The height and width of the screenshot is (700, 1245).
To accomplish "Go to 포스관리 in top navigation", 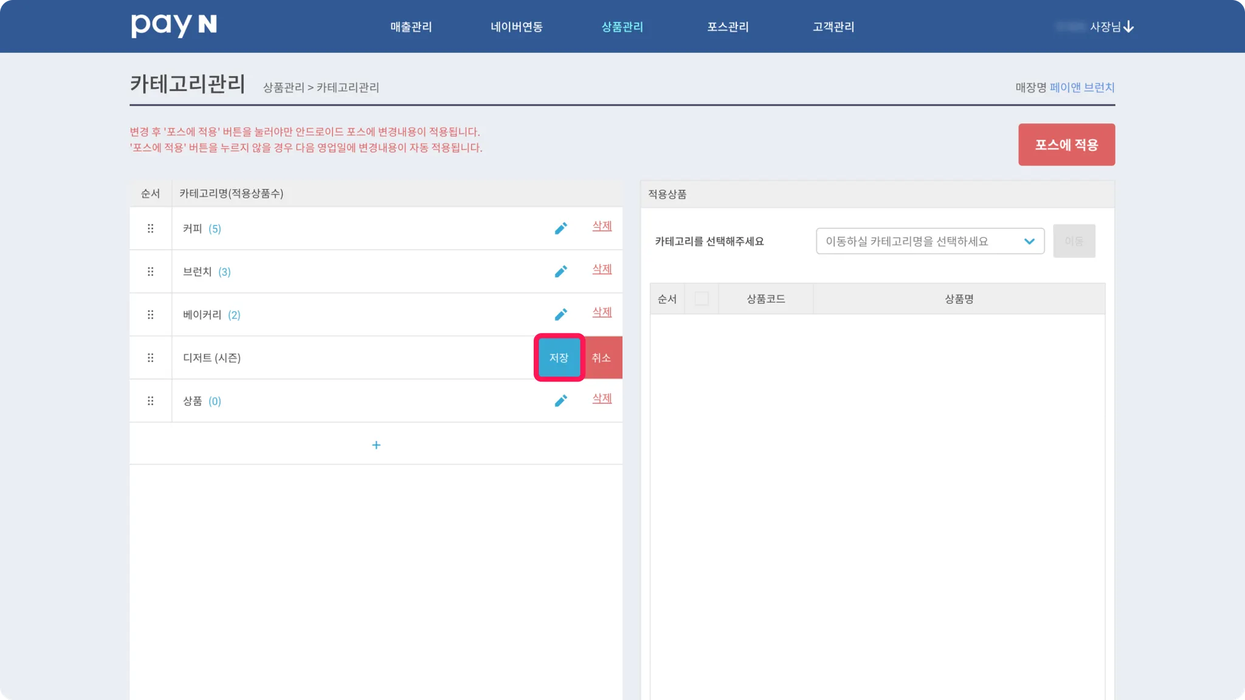I will [x=728, y=27].
